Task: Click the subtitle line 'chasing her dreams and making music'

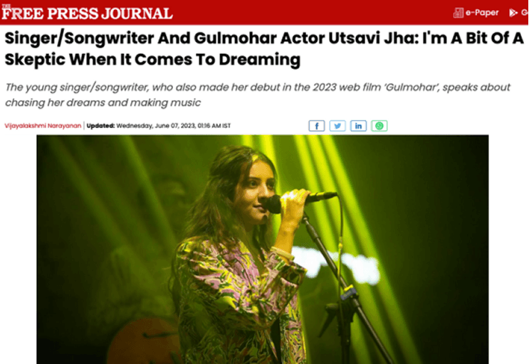Action: (x=103, y=102)
